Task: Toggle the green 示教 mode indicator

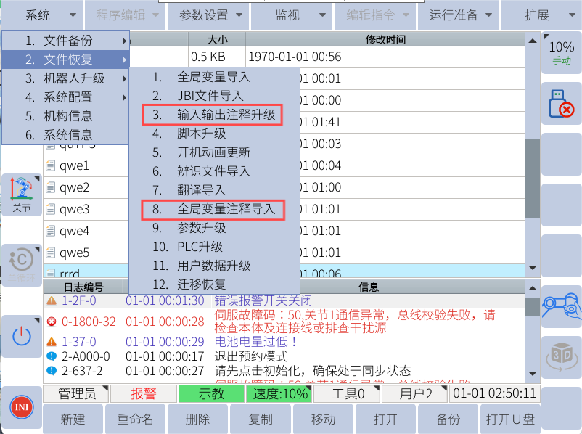Action: 210,394
